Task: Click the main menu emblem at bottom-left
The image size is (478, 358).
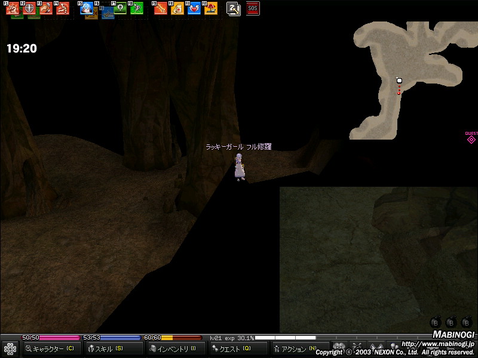Action: pos(10,348)
